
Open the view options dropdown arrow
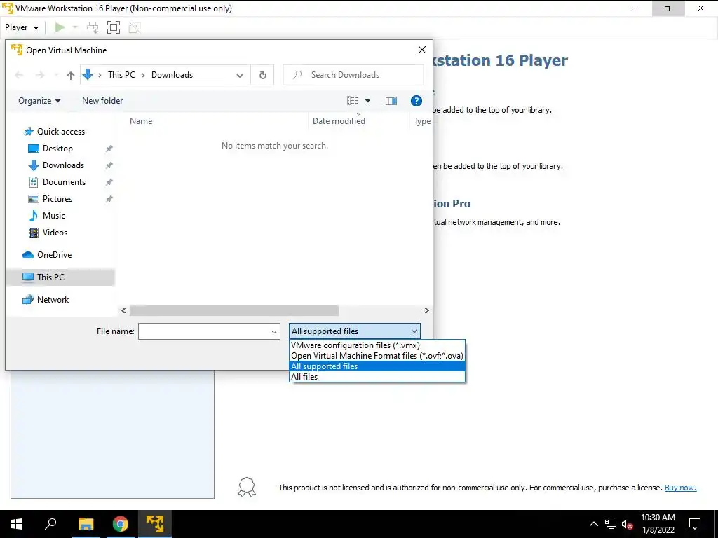(x=367, y=101)
